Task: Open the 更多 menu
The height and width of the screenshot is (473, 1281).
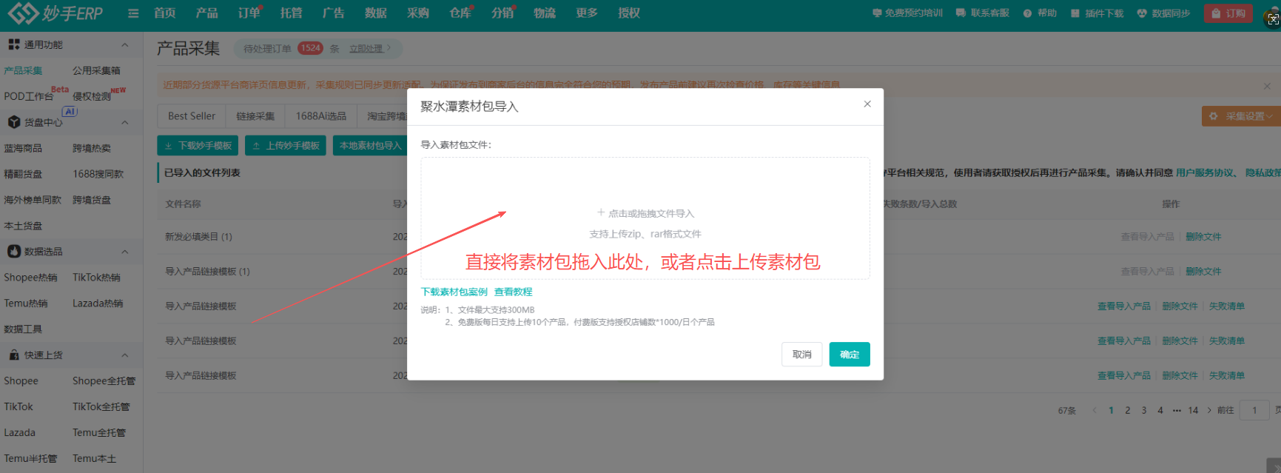Action: pos(586,13)
